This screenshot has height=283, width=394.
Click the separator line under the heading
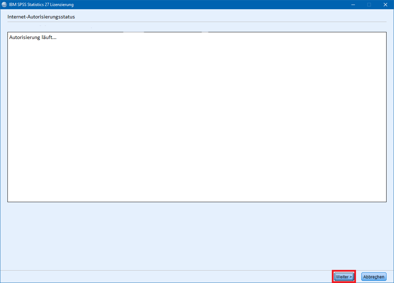point(197,22)
